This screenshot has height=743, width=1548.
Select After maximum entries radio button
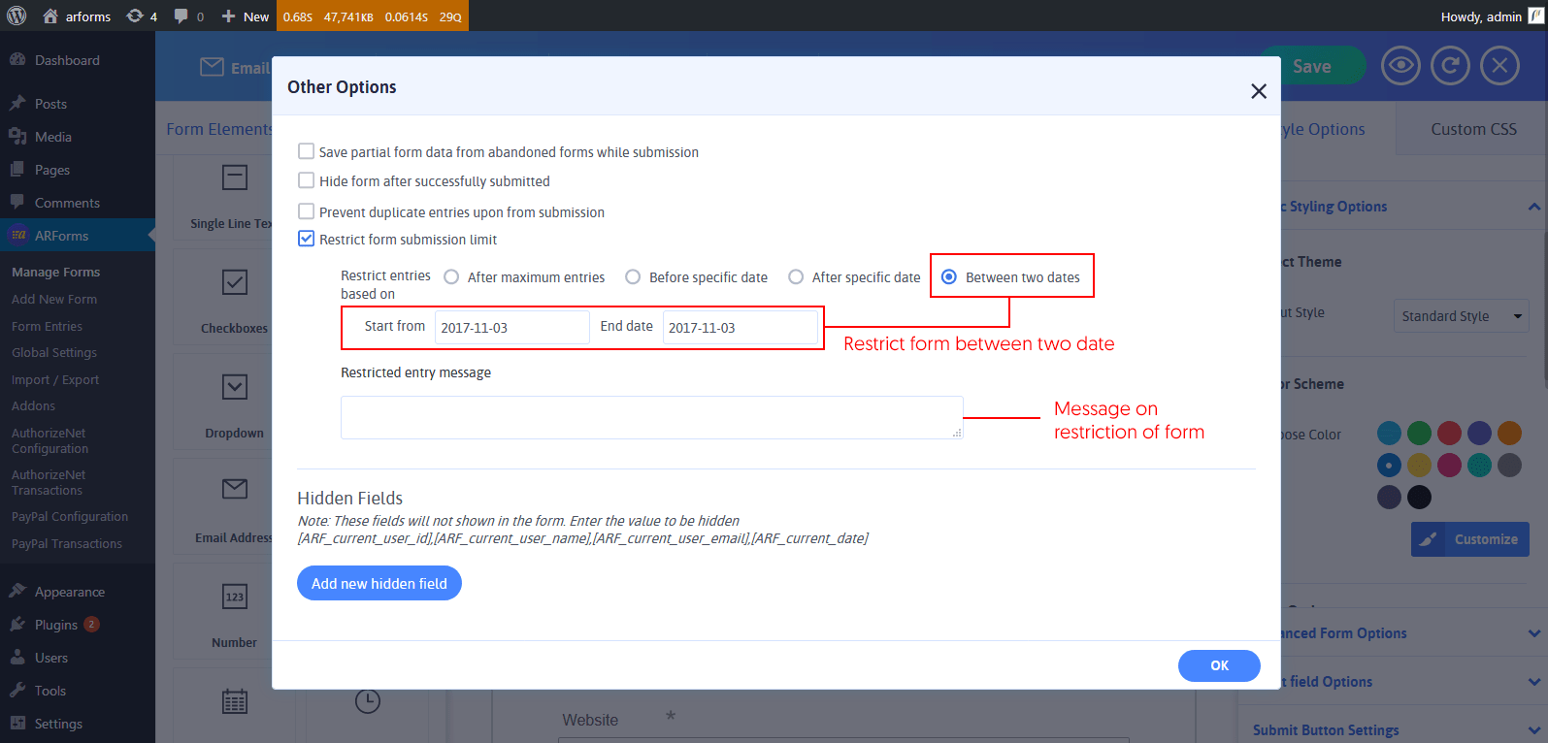(451, 277)
